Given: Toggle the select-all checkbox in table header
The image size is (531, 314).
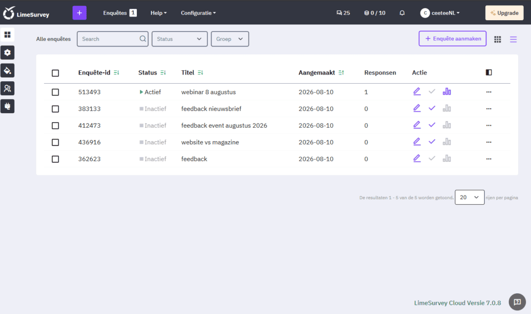Looking at the screenshot, I should click(55, 73).
